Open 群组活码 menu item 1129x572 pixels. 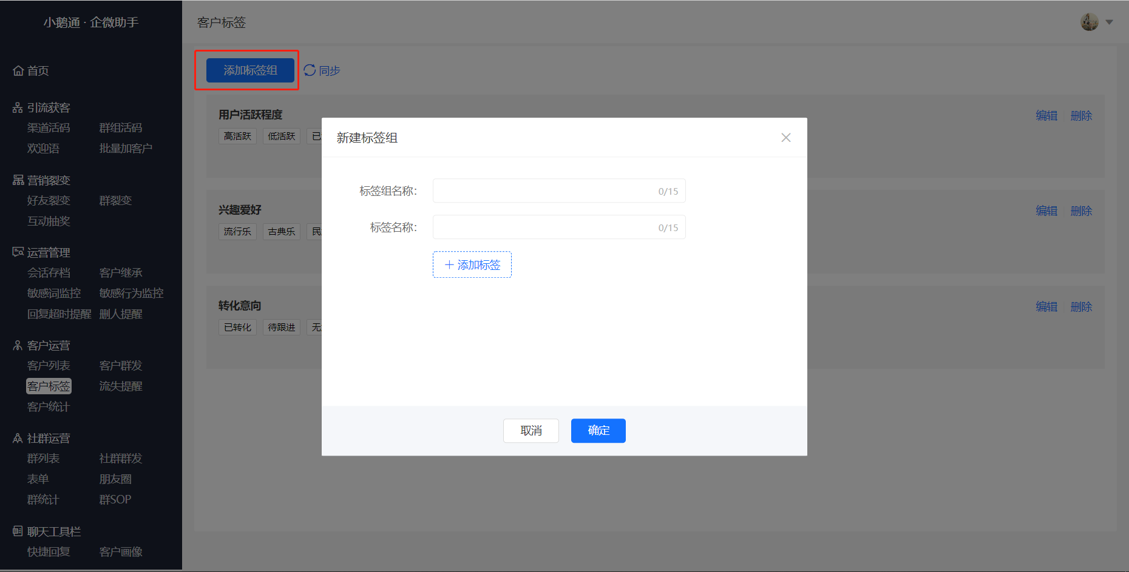[x=121, y=128]
